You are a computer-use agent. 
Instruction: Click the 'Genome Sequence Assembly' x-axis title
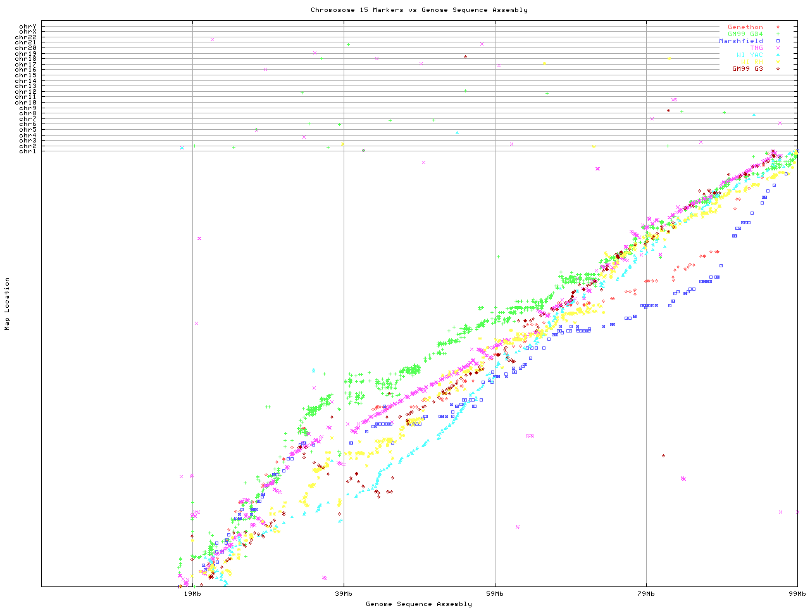419,604
